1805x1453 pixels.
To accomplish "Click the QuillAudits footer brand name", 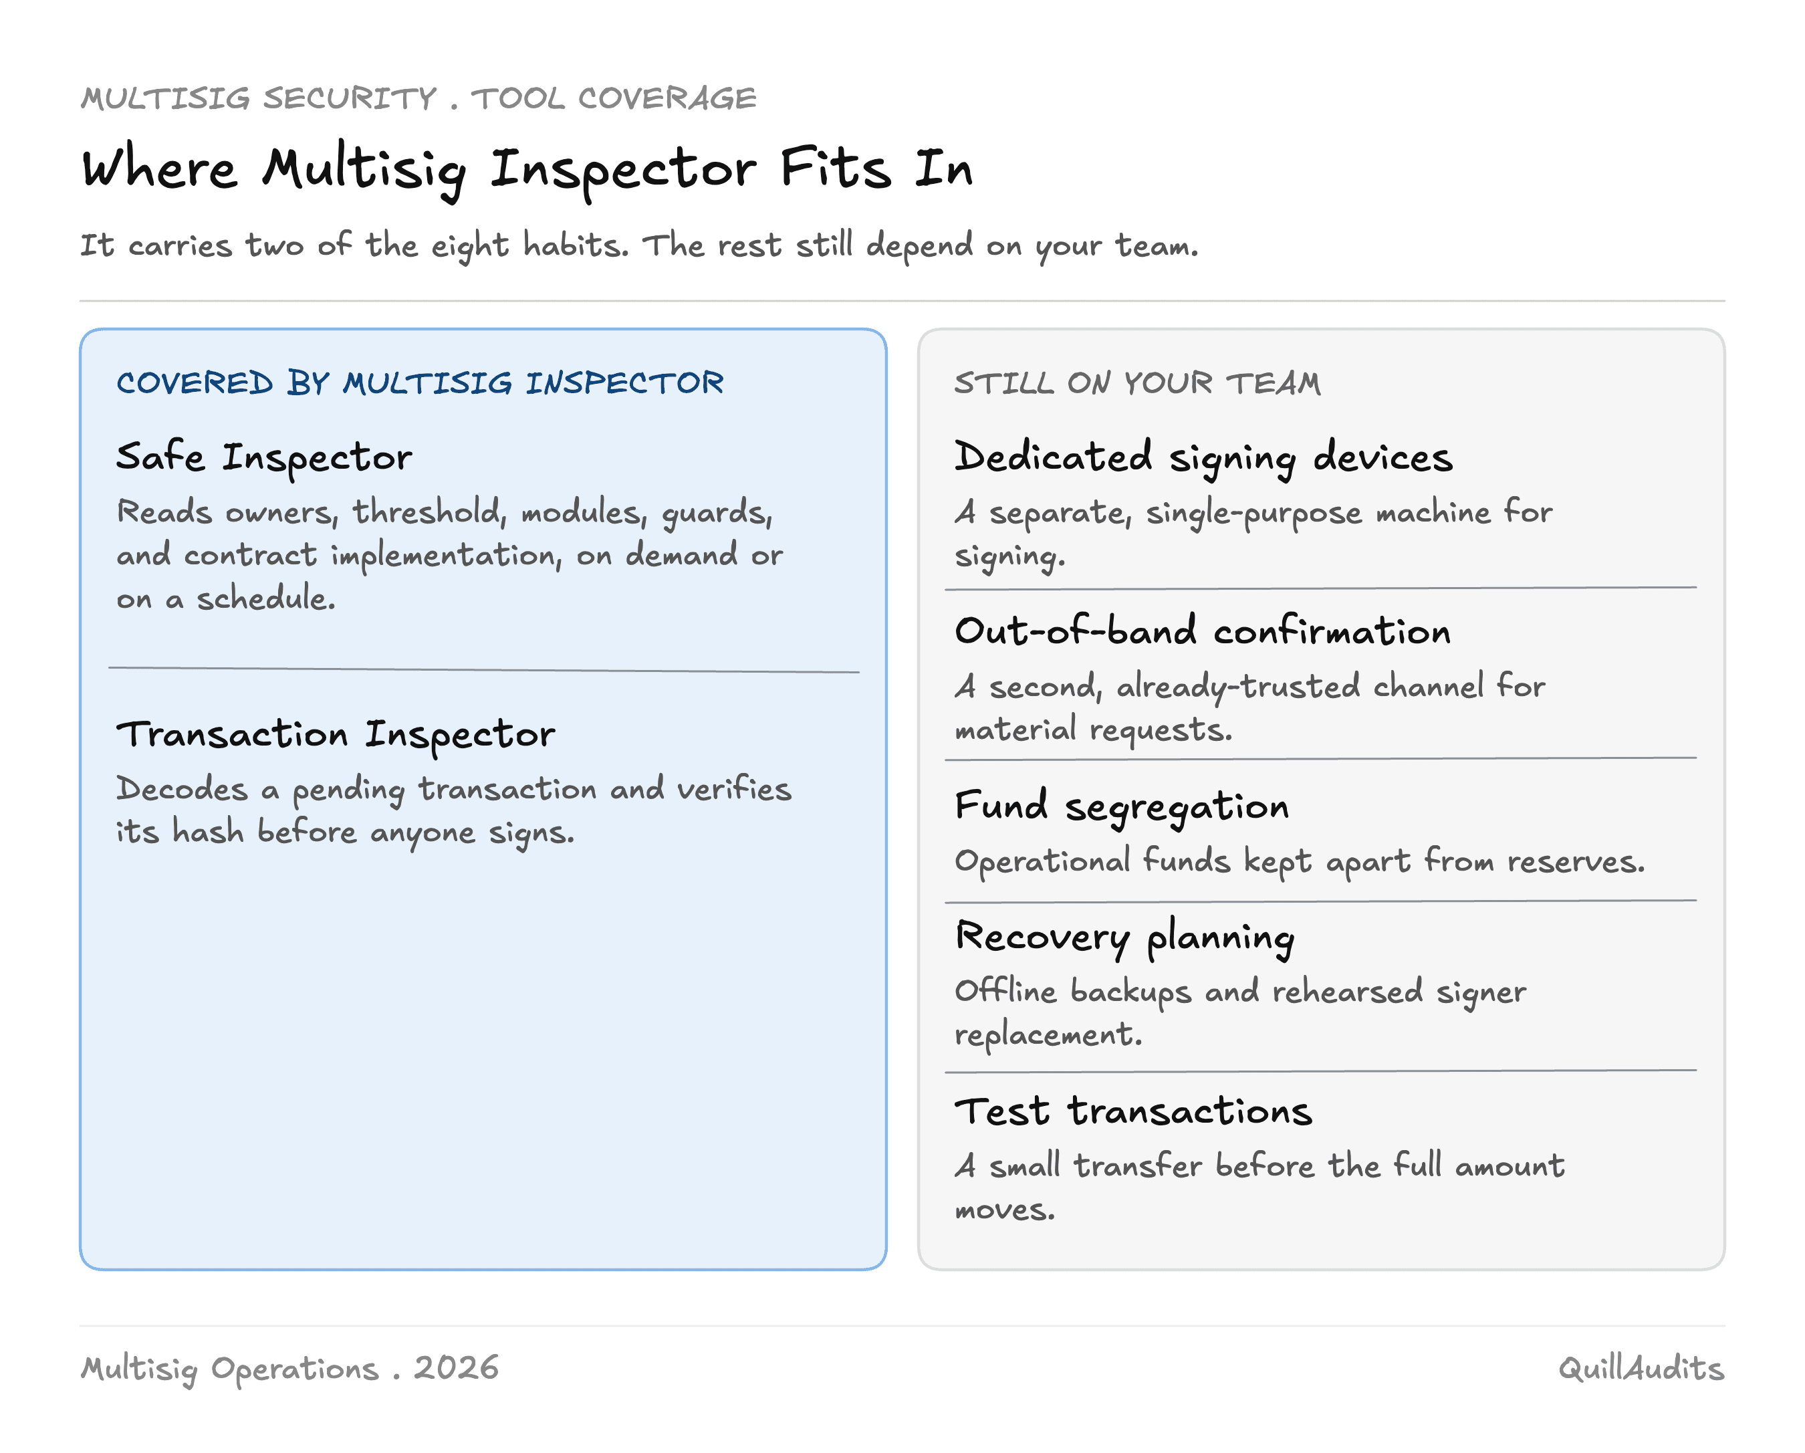I will pyautogui.click(x=1641, y=1369).
